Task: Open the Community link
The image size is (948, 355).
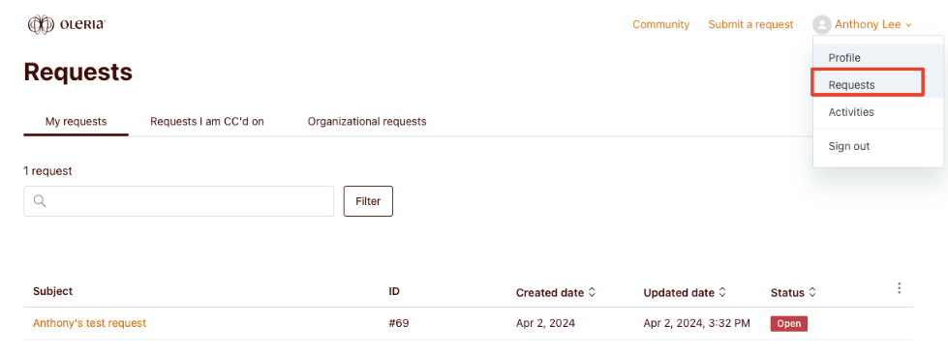Action: pyautogui.click(x=660, y=25)
